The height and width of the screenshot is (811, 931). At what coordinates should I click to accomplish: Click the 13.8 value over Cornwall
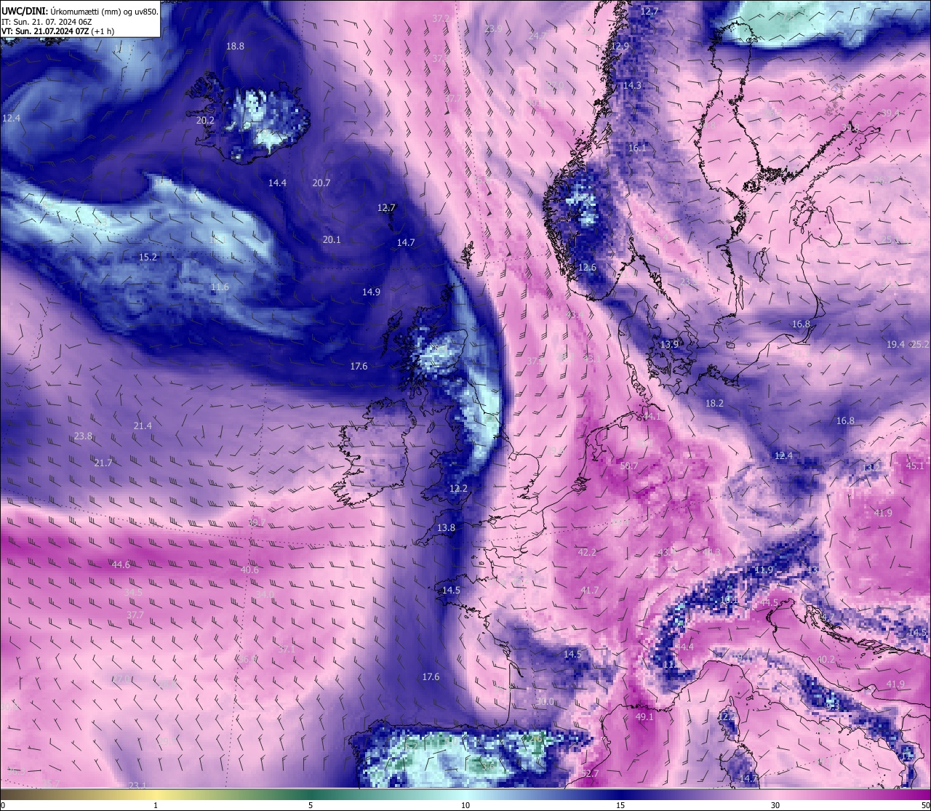[x=446, y=527]
